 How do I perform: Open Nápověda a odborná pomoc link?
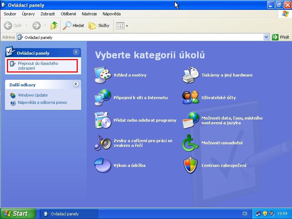coord(42,102)
